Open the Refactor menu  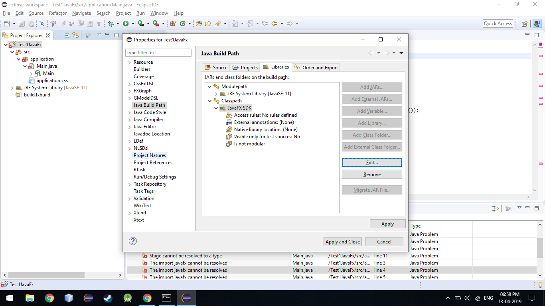click(58, 13)
